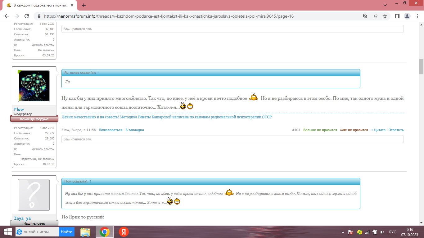Click the page vertical scrollbar thumb

pos(421,67)
